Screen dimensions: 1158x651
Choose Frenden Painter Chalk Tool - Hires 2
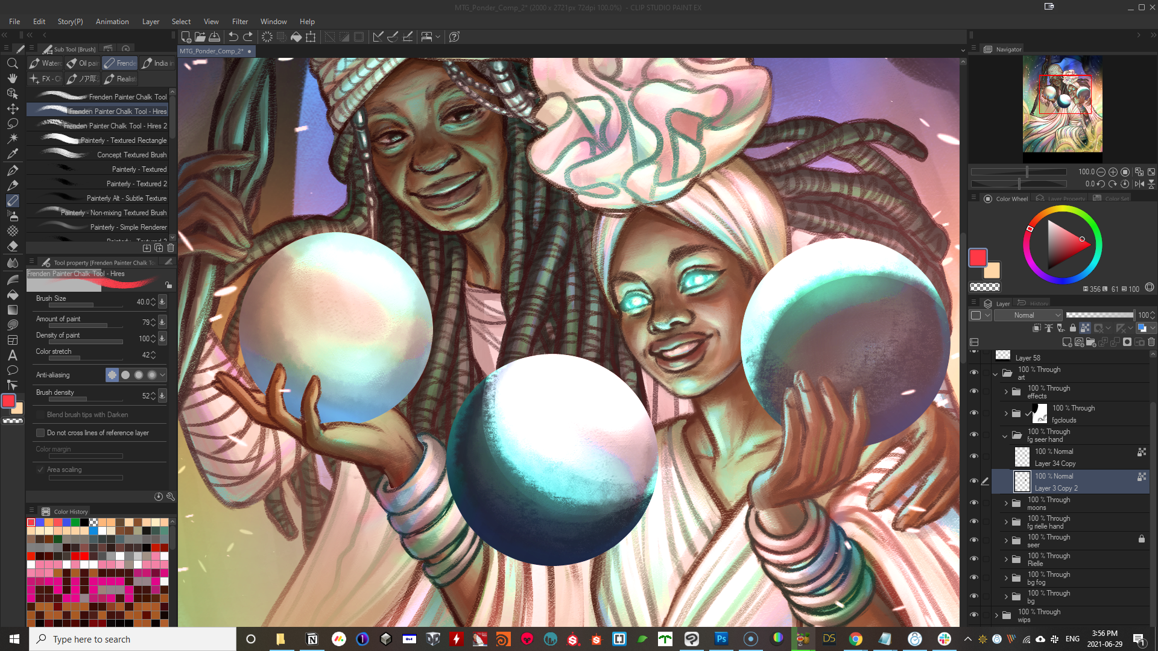pos(97,126)
